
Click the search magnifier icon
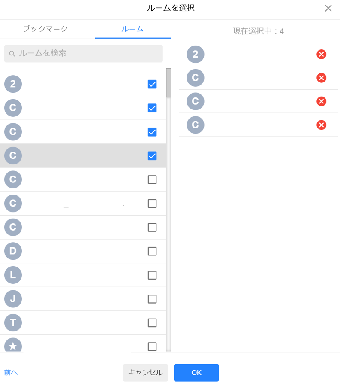coord(12,54)
